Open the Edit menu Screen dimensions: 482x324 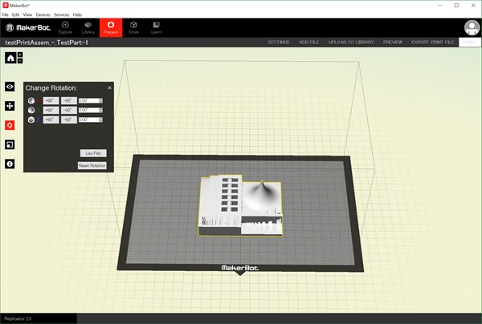click(16, 14)
